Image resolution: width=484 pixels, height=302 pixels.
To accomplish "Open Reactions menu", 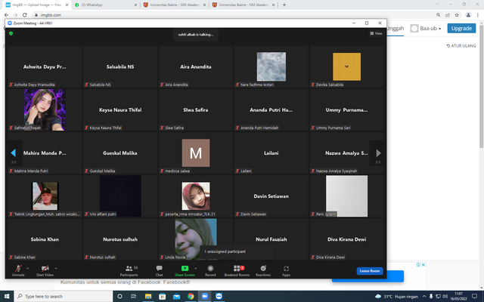I will tap(263, 270).
